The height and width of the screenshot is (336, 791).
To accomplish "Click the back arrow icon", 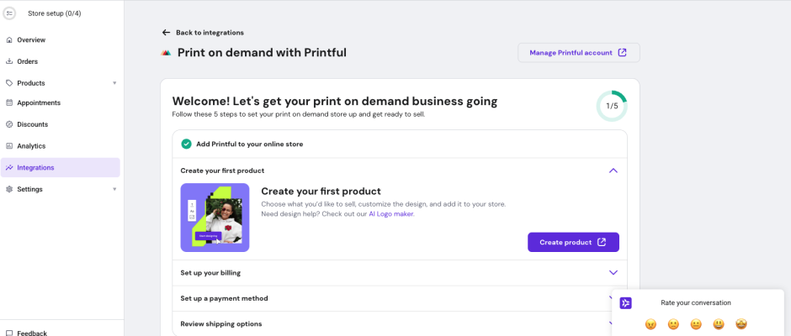I will (x=166, y=33).
